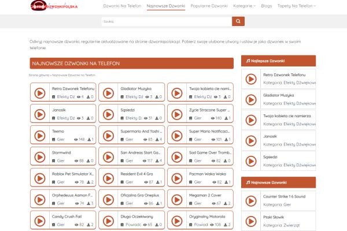The width and height of the screenshot is (347, 231).
Task: Play the Gladiator Muzyka ringtone in grid
Action: coord(108,92)
